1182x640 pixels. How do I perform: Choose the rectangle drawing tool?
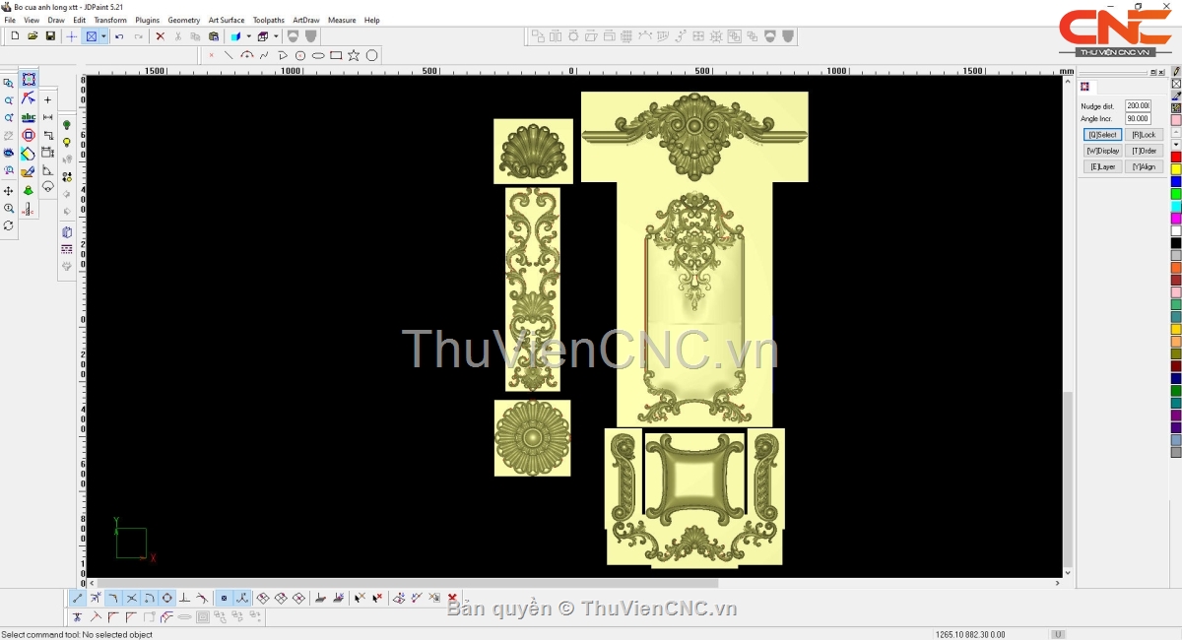coord(336,56)
